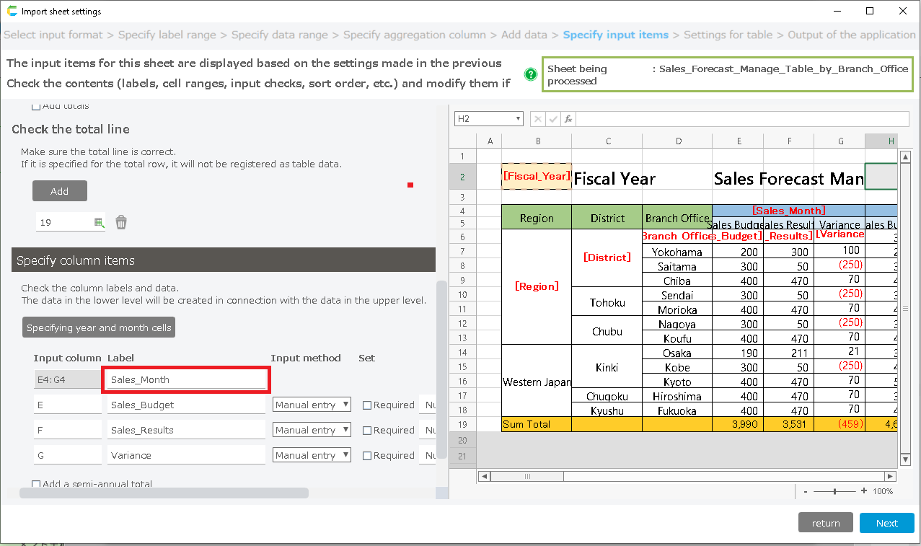Click the formula bar confirm checkmark icon
Screen dimensions: 921x546
(553, 119)
